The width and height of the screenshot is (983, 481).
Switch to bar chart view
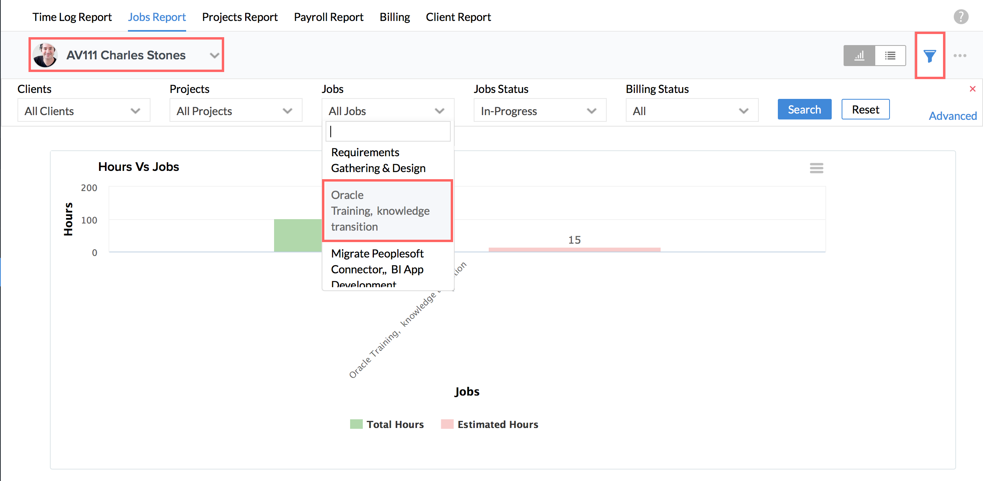coord(859,56)
